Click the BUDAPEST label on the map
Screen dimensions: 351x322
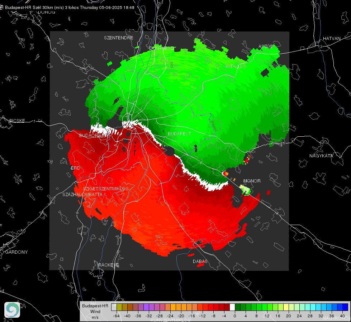coord(180,133)
